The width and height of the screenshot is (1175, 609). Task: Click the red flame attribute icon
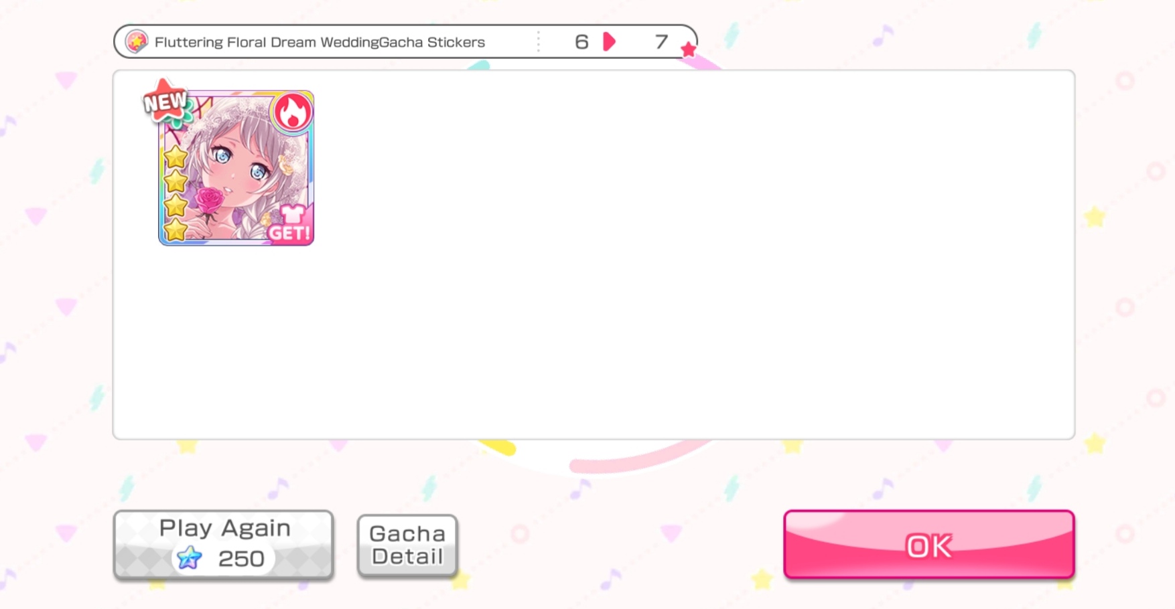(x=292, y=112)
